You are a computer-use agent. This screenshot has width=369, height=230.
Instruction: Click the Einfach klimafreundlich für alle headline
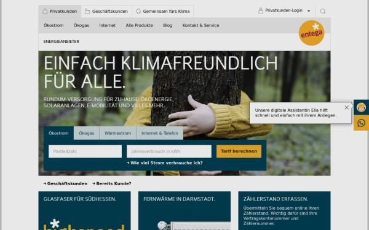[x=161, y=72]
